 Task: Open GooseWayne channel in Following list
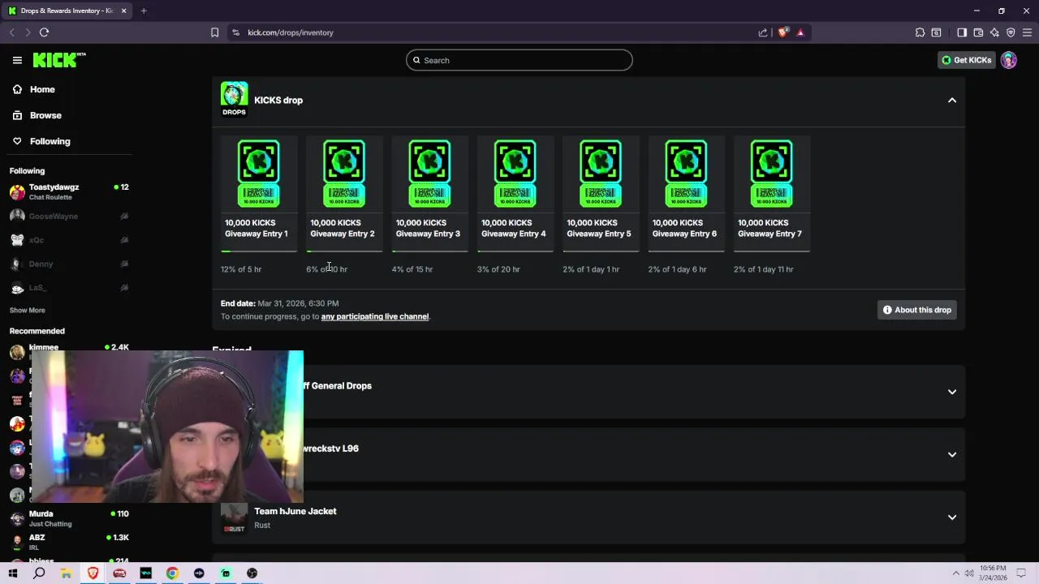[x=69, y=216]
